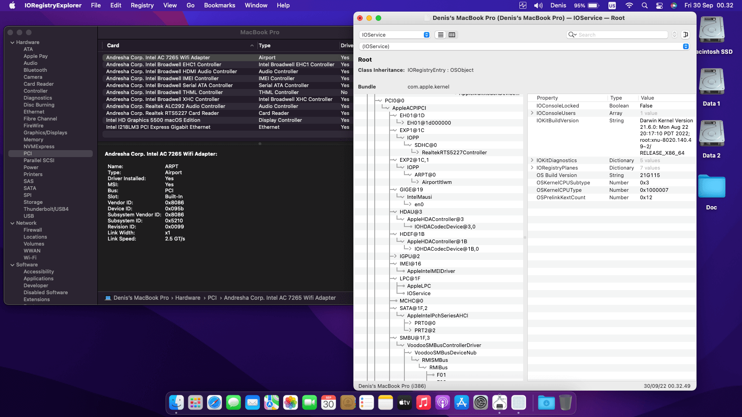
Task: Open the IOService plane dropdown
Action: (395, 35)
